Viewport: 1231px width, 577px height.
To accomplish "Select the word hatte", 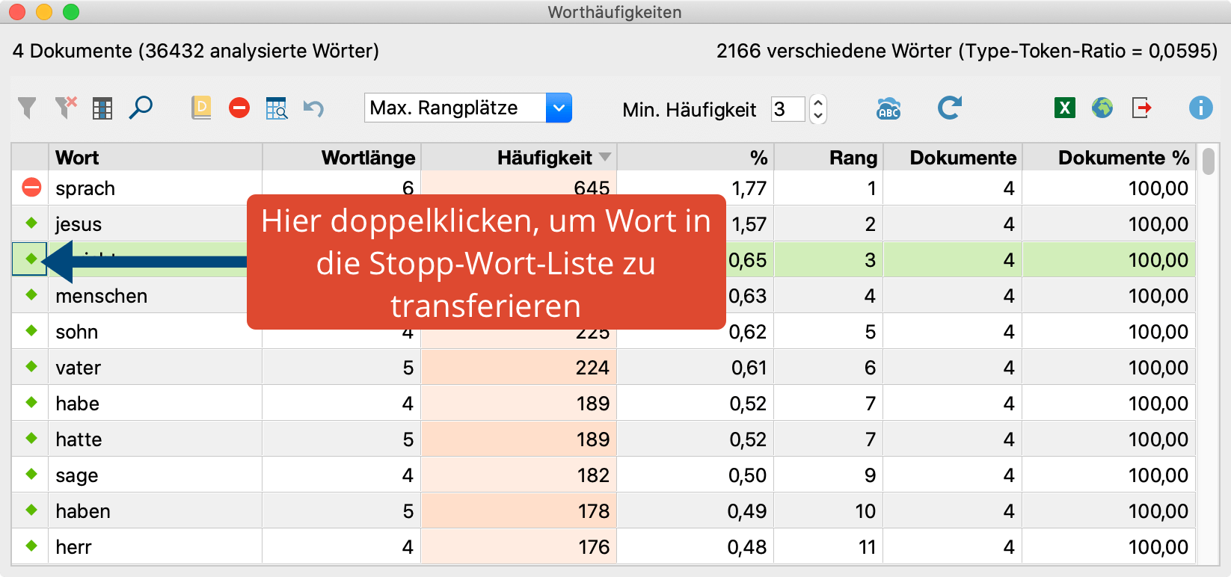I will (79, 439).
